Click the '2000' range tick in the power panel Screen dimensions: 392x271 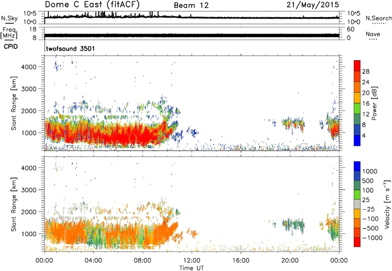pos(29,111)
